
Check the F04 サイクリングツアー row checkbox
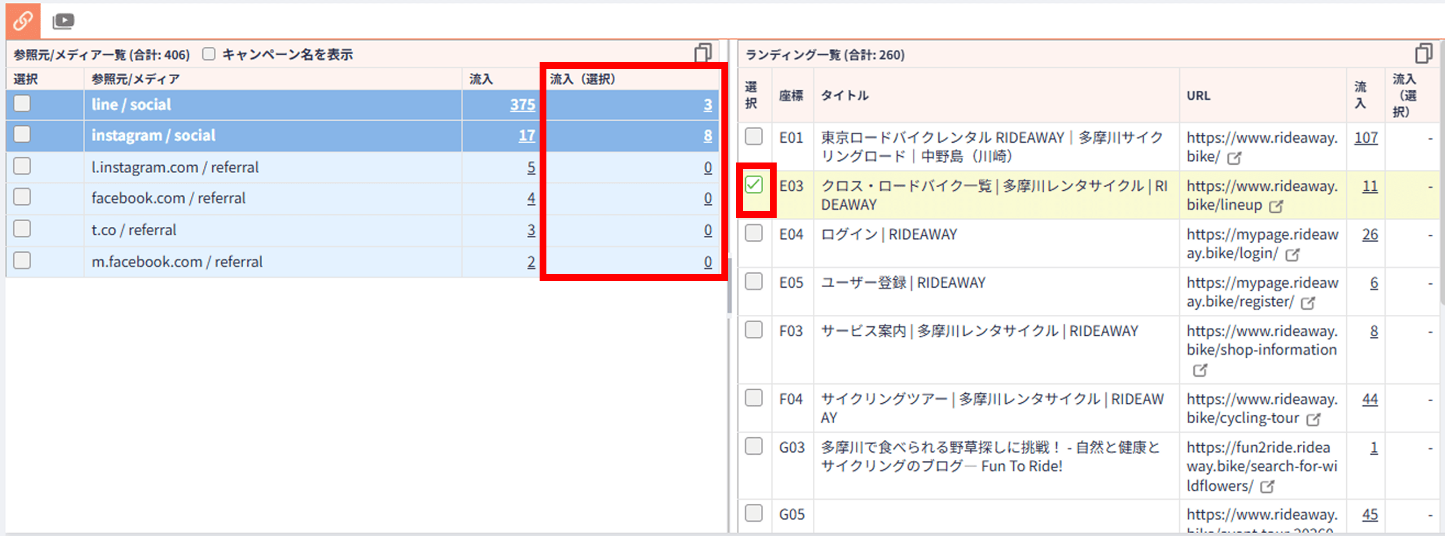754,398
